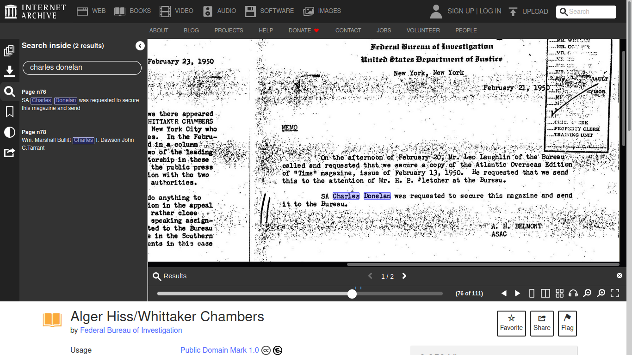Open the sidebar share icon
Viewport: 632px width, 355px height.
click(9, 153)
